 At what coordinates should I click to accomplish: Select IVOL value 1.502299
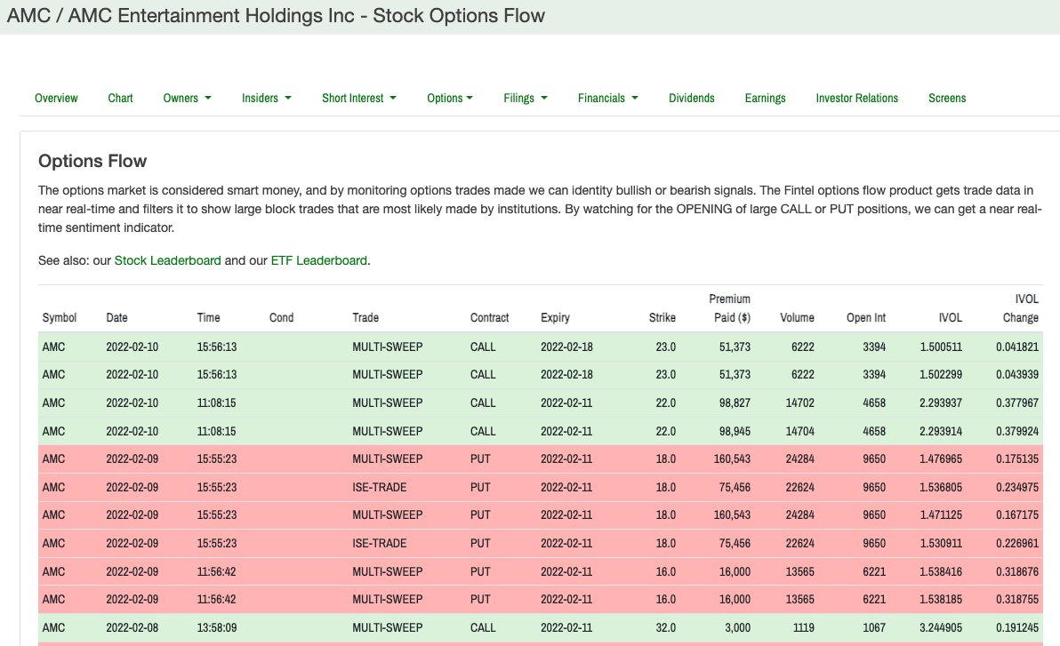coord(940,374)
